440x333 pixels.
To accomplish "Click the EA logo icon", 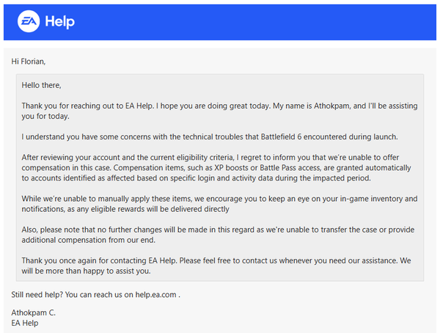I will click(28, 21).
